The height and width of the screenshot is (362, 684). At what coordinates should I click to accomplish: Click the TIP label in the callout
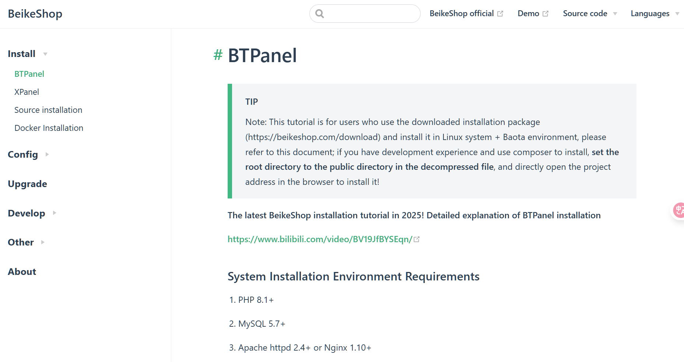click(x=252, y=102)
